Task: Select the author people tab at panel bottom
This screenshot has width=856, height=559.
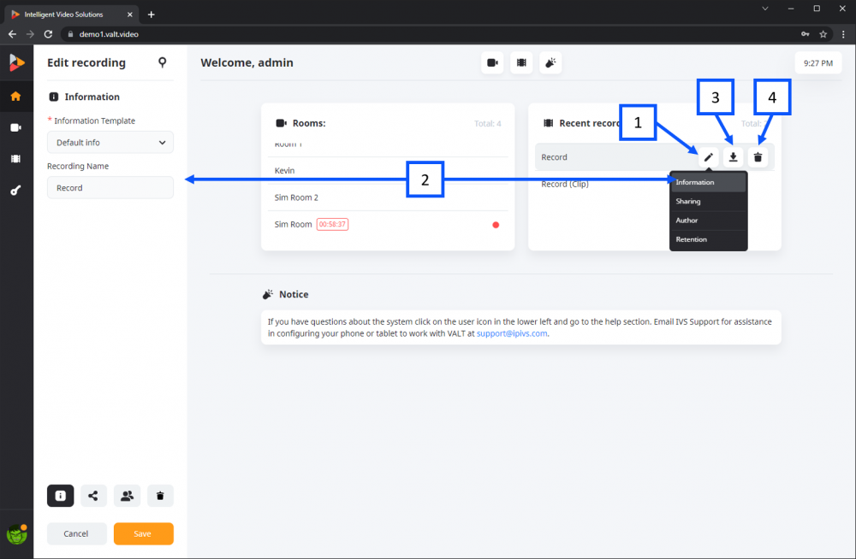Action: coord(127,496)
